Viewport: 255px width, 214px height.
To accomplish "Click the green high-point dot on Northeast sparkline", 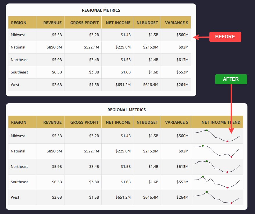I will 207,161.
